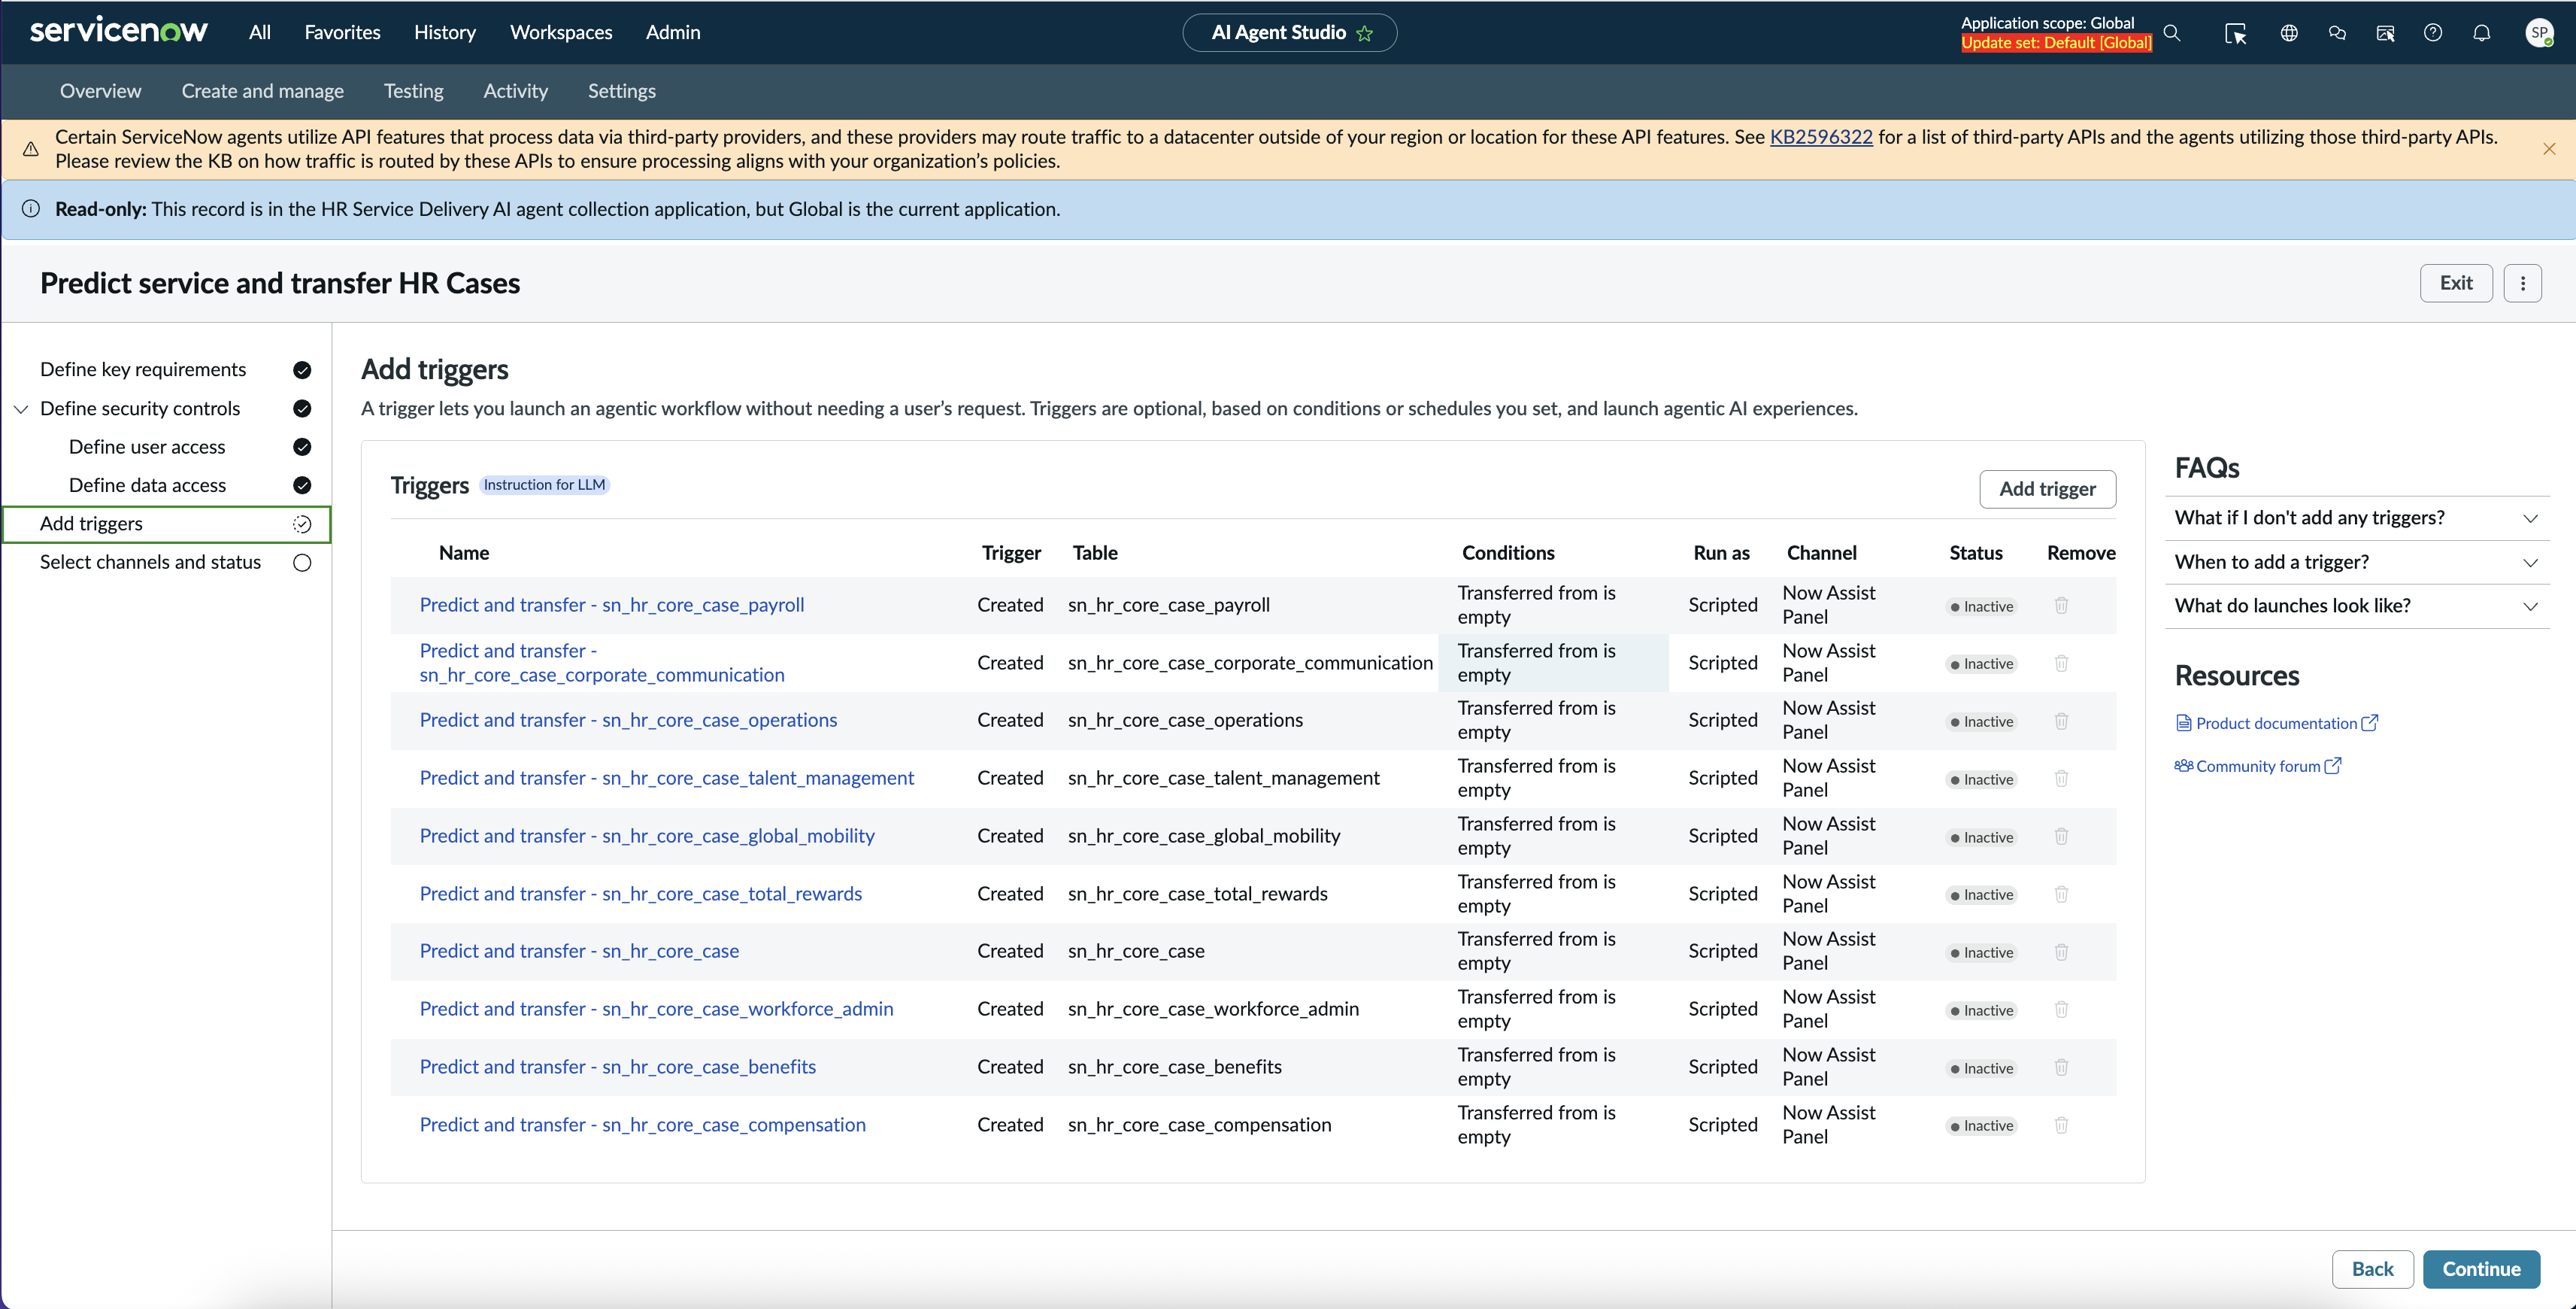The width and height of the screenshot is (2576, 1309).
Task: Click trash icon for global_mobility trigger
Action: pos(2061,837)
